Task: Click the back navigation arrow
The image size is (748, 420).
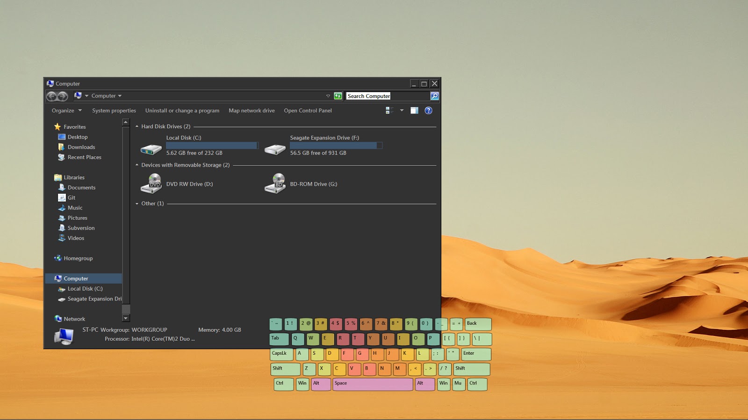Action: (52, 96)
